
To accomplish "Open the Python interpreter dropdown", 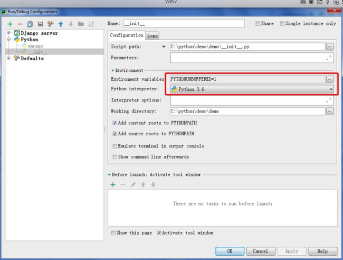I will (x=331, y=89).
